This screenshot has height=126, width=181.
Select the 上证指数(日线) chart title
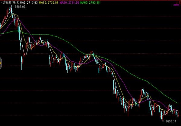[10, 3]
